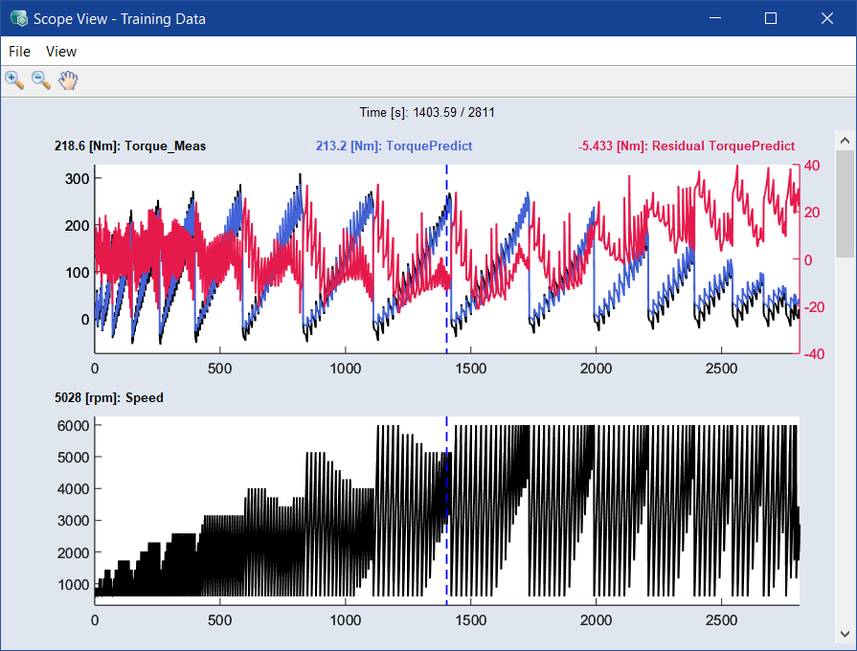Click the Time [s] readout text

click(x=427, y=113)
